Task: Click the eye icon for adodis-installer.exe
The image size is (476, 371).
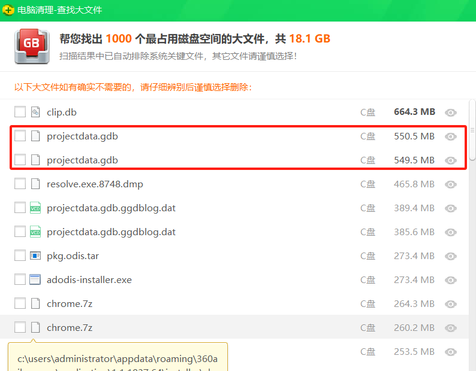Action: [450, 280]
